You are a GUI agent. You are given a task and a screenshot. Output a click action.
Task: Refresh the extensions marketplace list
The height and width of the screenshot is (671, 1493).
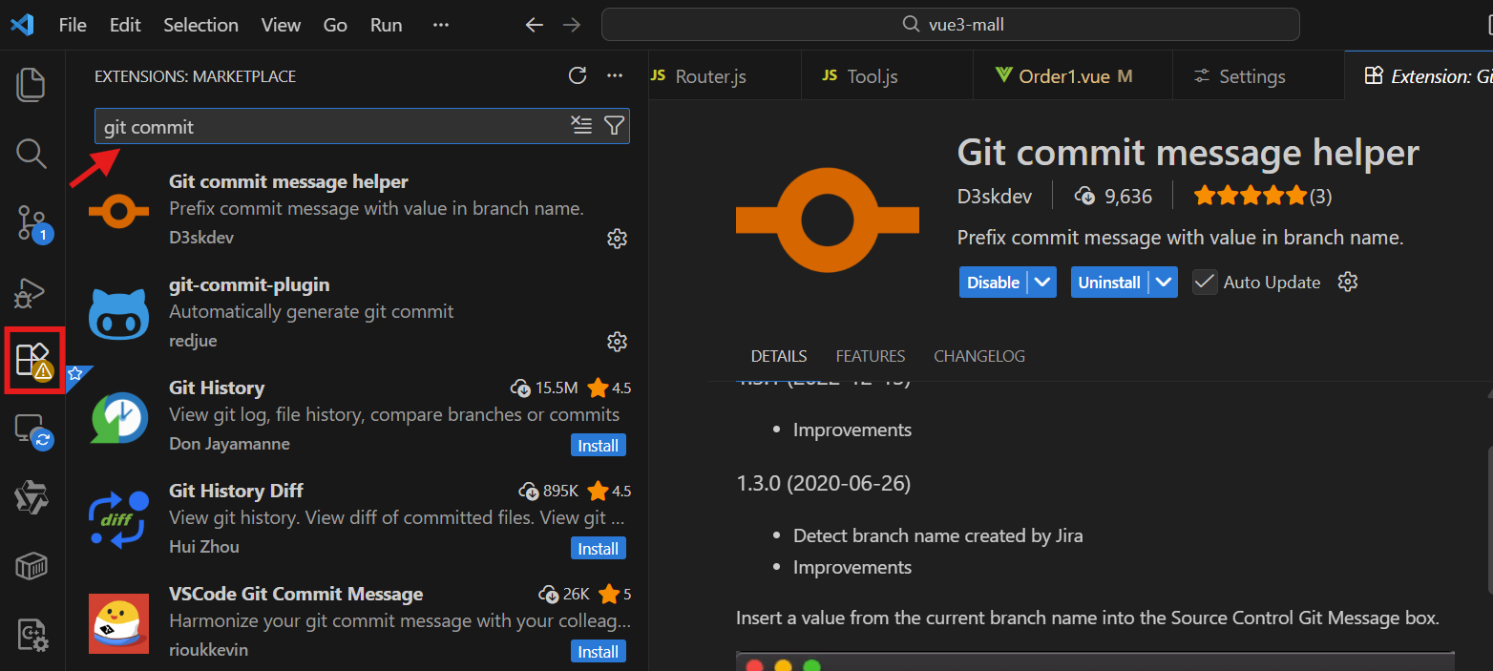577,76
